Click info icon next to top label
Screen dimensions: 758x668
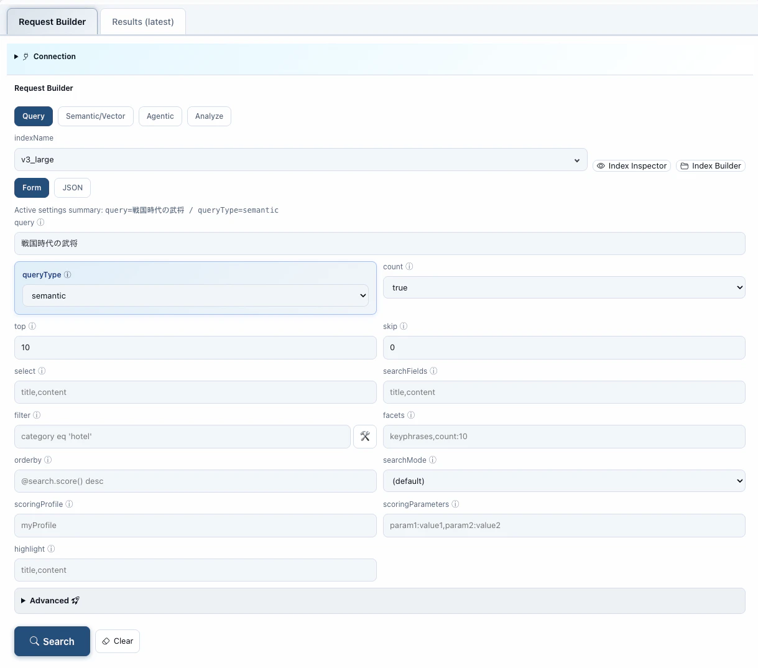coord(32,327)
